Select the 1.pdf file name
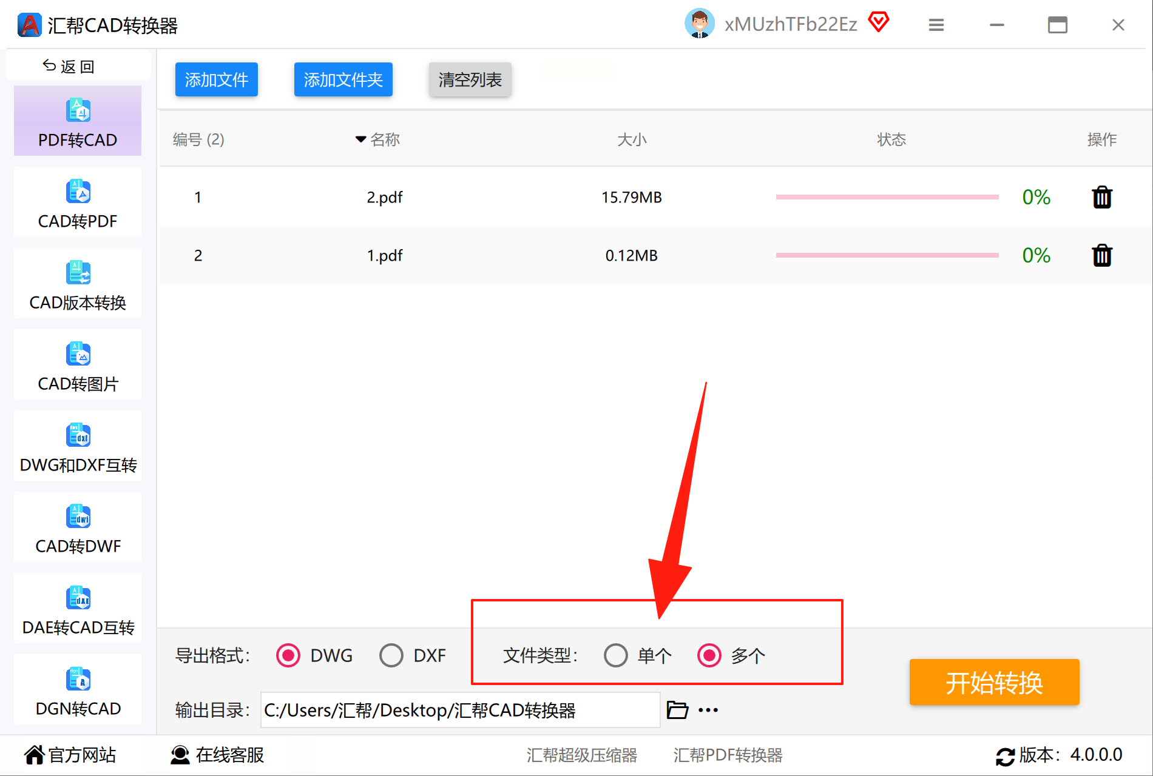The image size is (1153, 776). pyautogui.click(x=385, y=255)
